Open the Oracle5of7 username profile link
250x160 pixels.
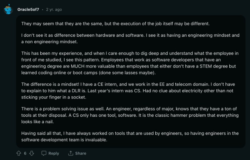click(28, 10)
